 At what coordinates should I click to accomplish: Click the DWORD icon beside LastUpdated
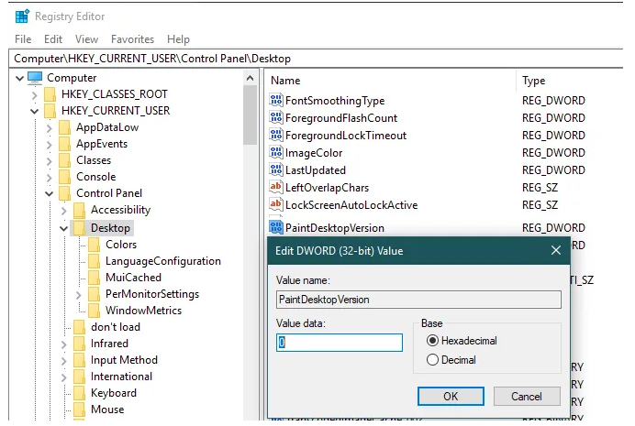coord(276,169)
